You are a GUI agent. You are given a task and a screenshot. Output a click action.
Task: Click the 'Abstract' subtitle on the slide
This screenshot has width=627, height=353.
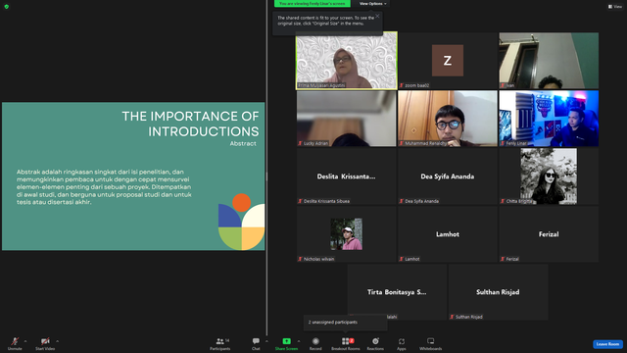(x=243, y=144)
